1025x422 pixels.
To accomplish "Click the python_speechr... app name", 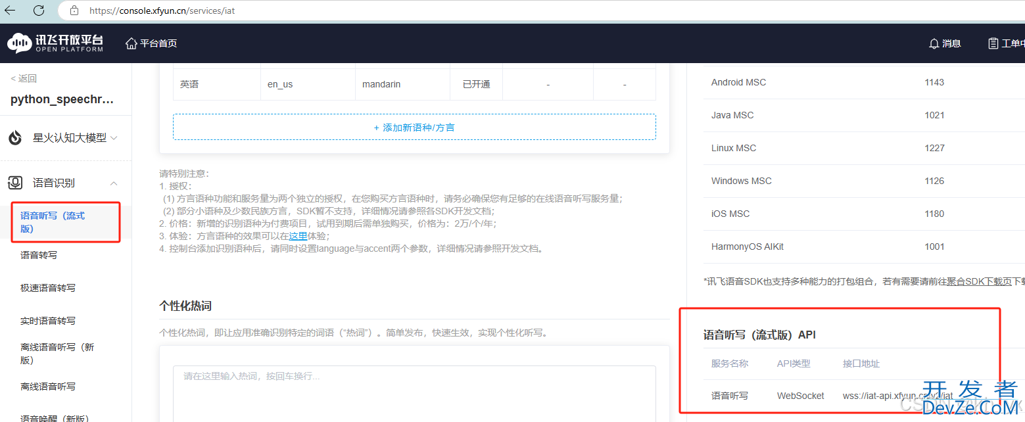I will coord(62,100).
